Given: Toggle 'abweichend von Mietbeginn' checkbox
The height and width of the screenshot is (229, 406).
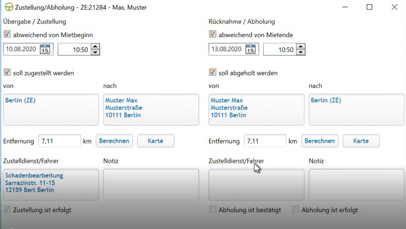Looking at the screenshot, I should pos(7,34).
